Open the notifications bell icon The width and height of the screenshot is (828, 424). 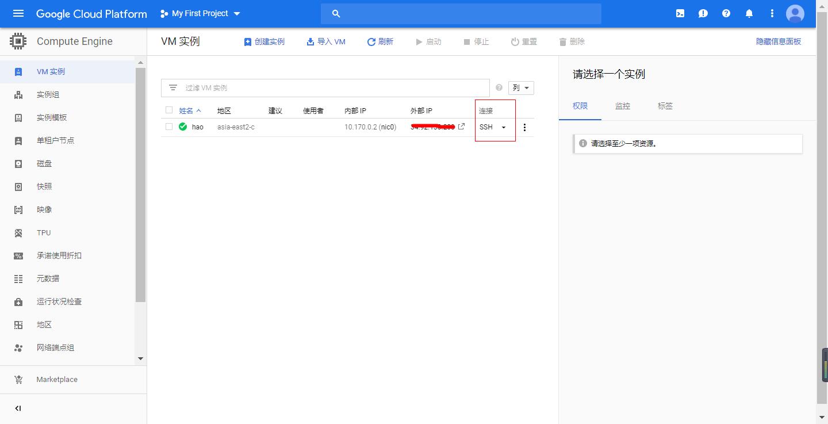tap(749, 13)
